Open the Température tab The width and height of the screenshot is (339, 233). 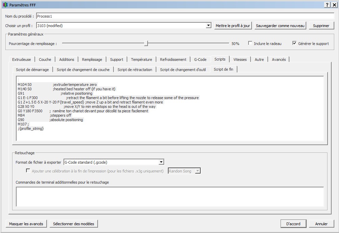141,60
